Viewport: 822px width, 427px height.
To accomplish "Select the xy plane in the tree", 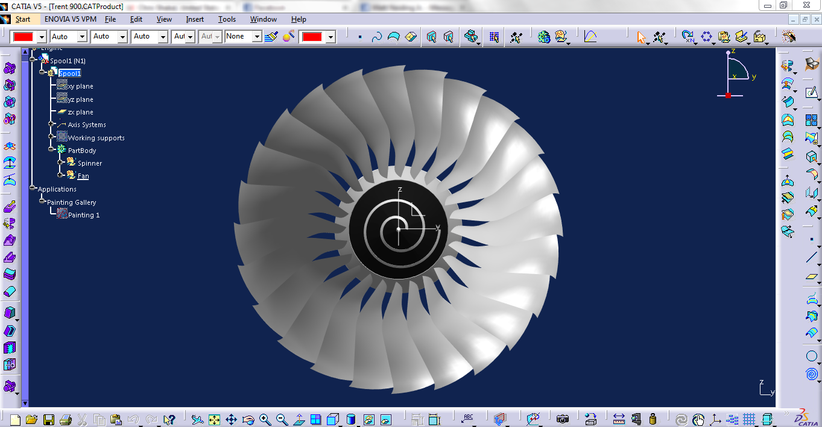I will click(x=81, y=86).
